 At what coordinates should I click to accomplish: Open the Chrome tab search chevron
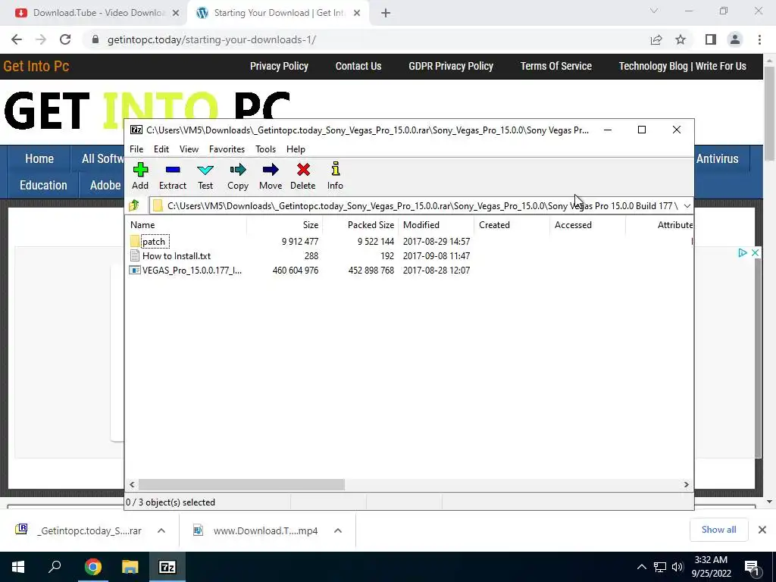654,11
